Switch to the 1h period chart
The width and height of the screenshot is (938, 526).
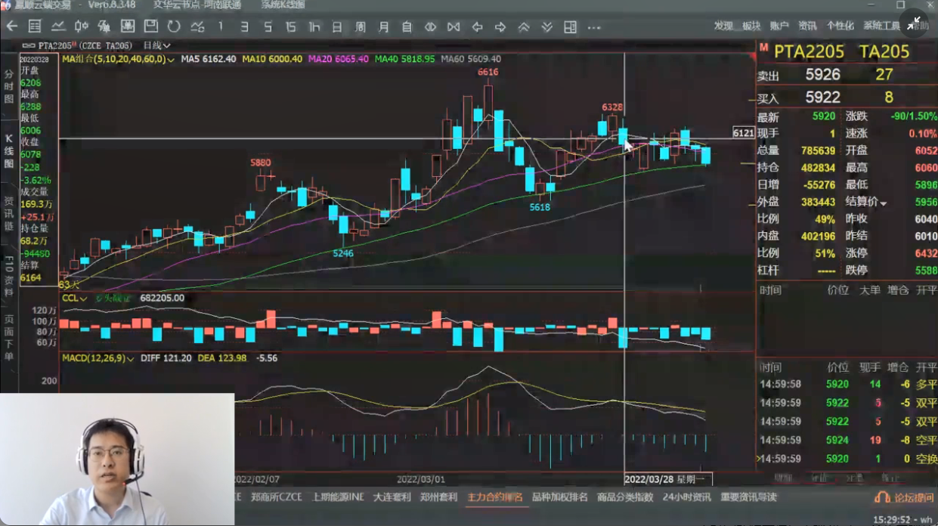click(314, 27)
